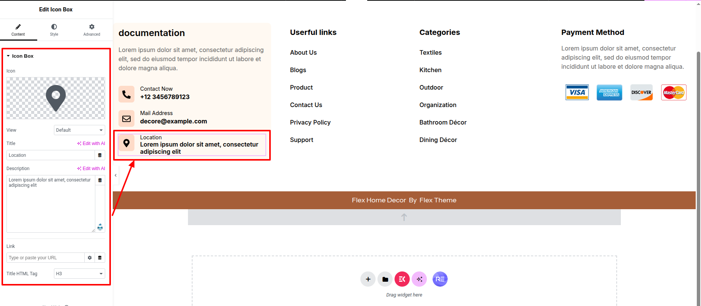Click the Link URL input field
701x306 pixels.
[x=46, y=258]
